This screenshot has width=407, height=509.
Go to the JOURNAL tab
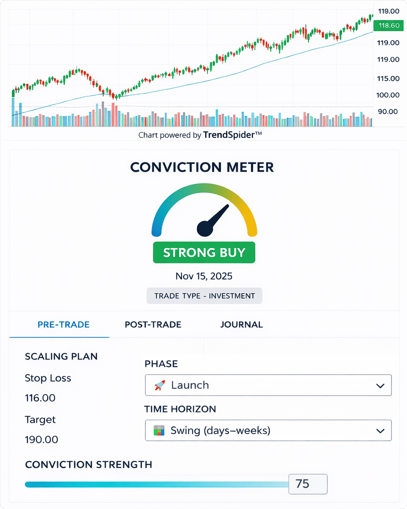pyautogui.click(x=241, y=325)
